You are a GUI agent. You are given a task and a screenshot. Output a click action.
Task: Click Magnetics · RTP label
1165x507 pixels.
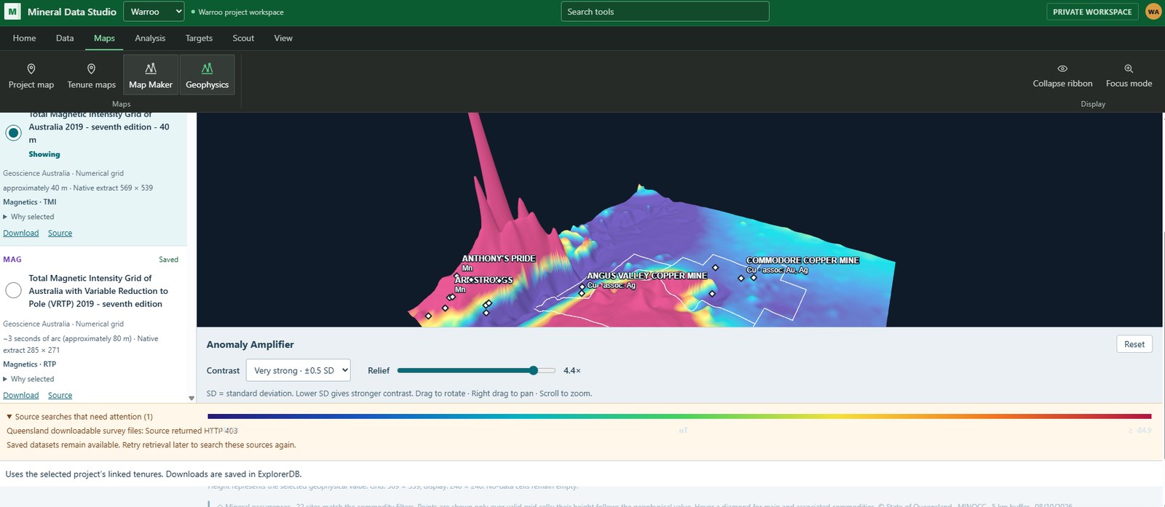(29, 364)
